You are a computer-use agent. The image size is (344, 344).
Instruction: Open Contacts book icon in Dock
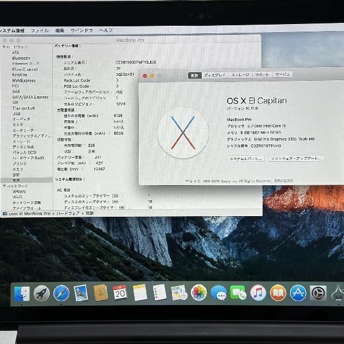click(100, 292)
